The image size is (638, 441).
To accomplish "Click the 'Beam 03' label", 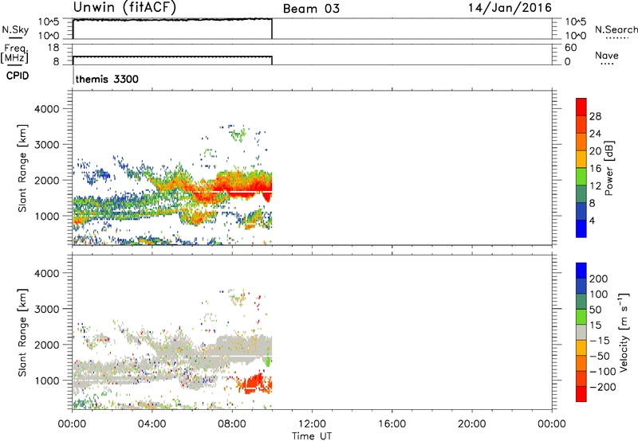I will [311, 9].
